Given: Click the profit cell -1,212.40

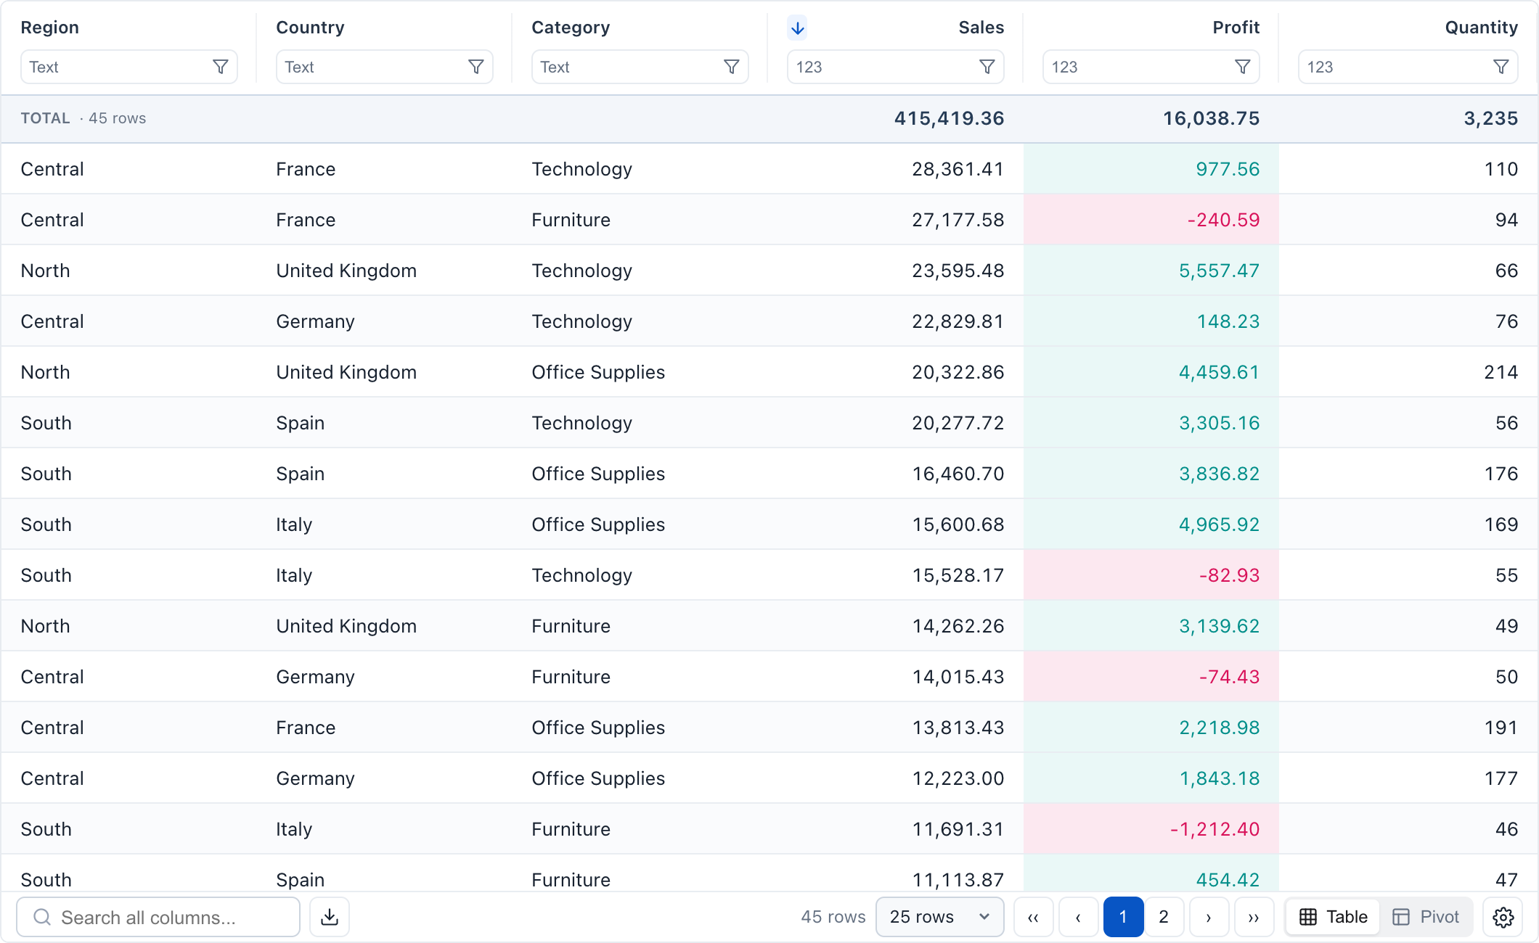Looking at the screenshot, I should pos(1151,829).
